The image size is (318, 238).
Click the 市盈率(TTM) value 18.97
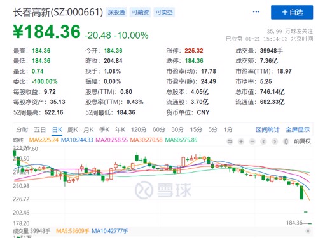(284, 71)
